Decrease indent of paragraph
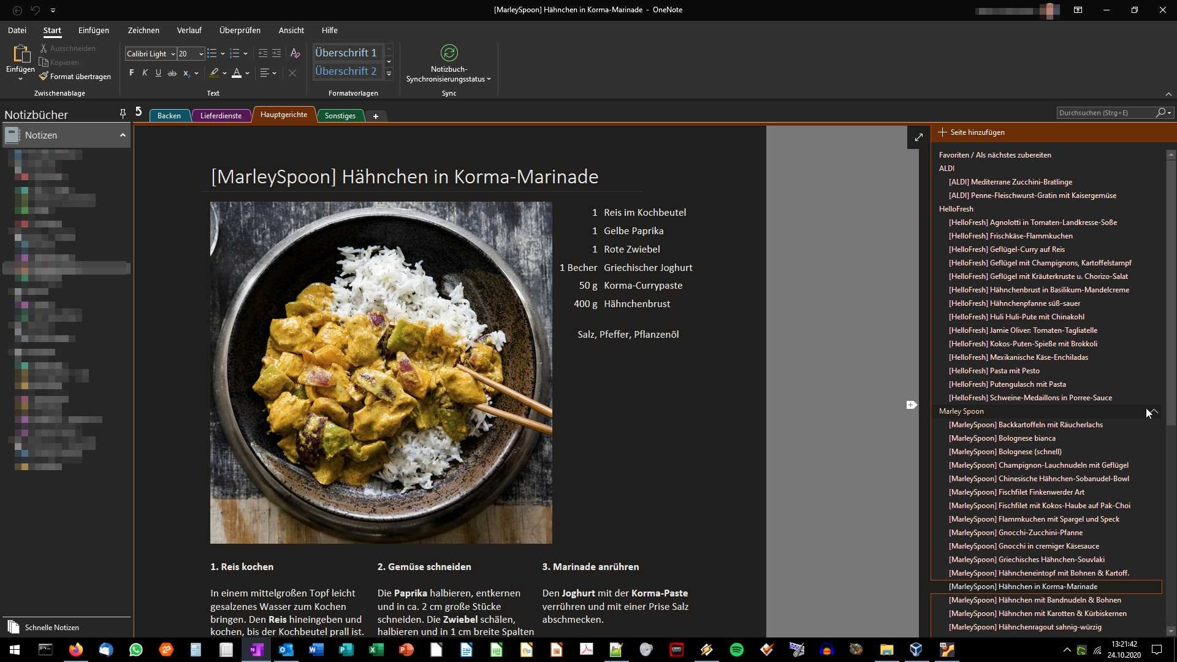Screen dimensions: 1177x662 [x=263, y=53]
